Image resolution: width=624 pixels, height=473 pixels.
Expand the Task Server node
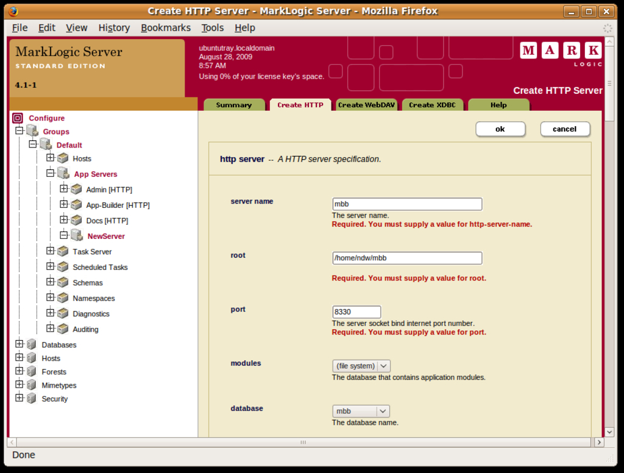[x=50, y=251]
